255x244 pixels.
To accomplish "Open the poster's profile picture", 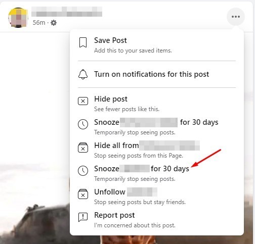I will pos(18,17).
